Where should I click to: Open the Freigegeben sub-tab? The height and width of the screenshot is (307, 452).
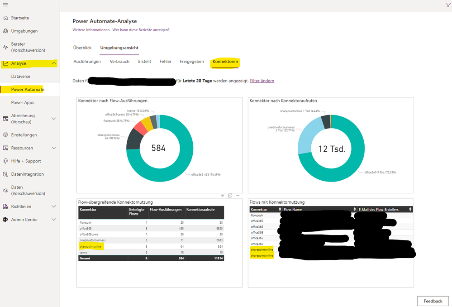click(192, 62)
